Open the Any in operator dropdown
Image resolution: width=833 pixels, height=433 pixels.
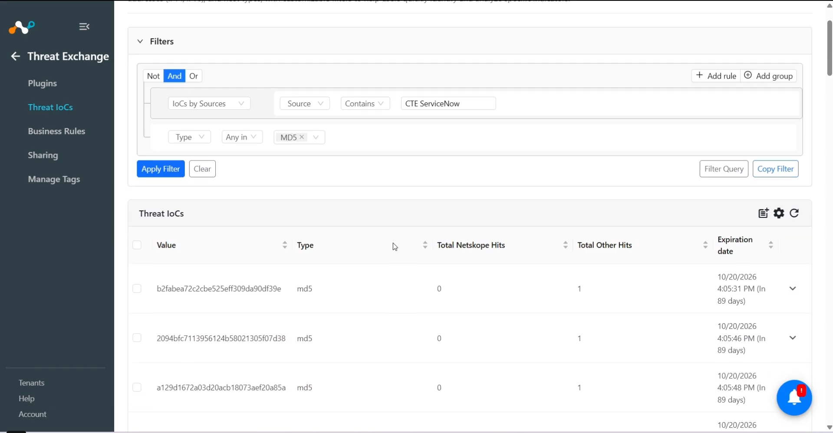click(x=242, y=137)
